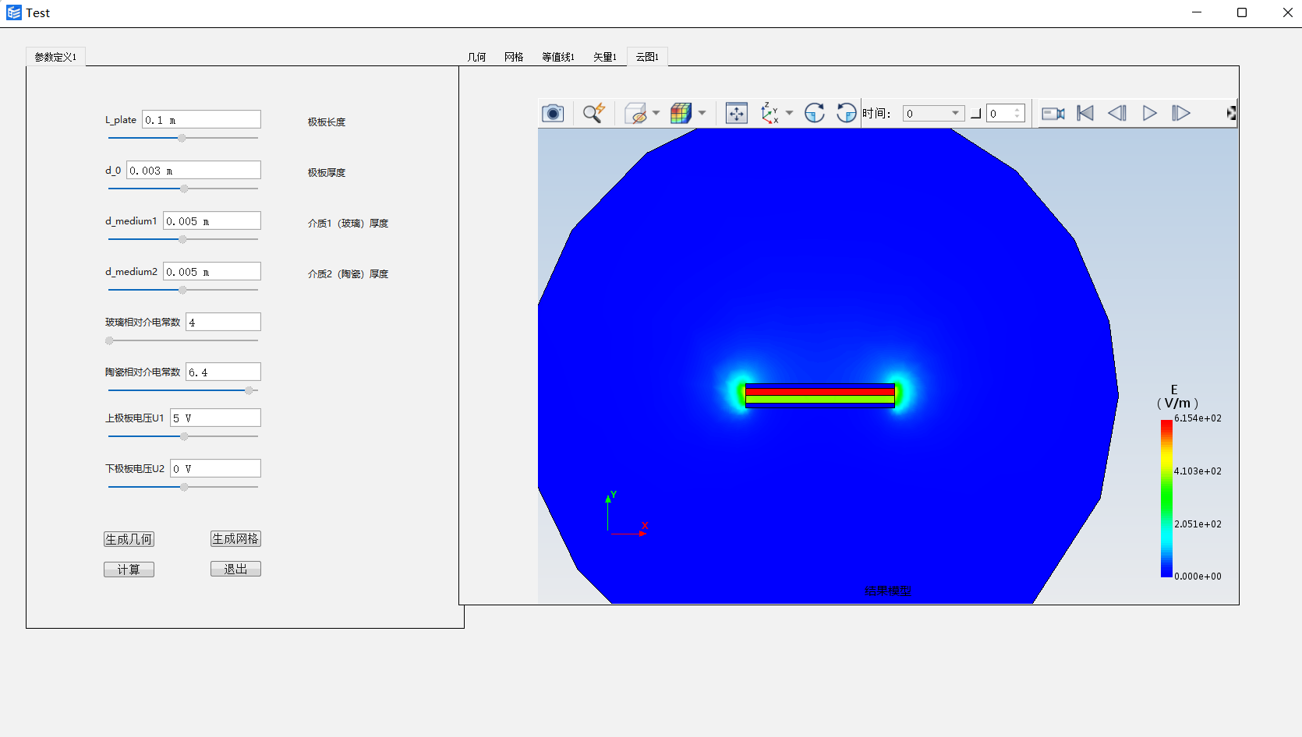Viewport: 1302px width, 737px height.
Task: Click the 生成几何 button
Action: pyautogui.click(x=129, y=539)
